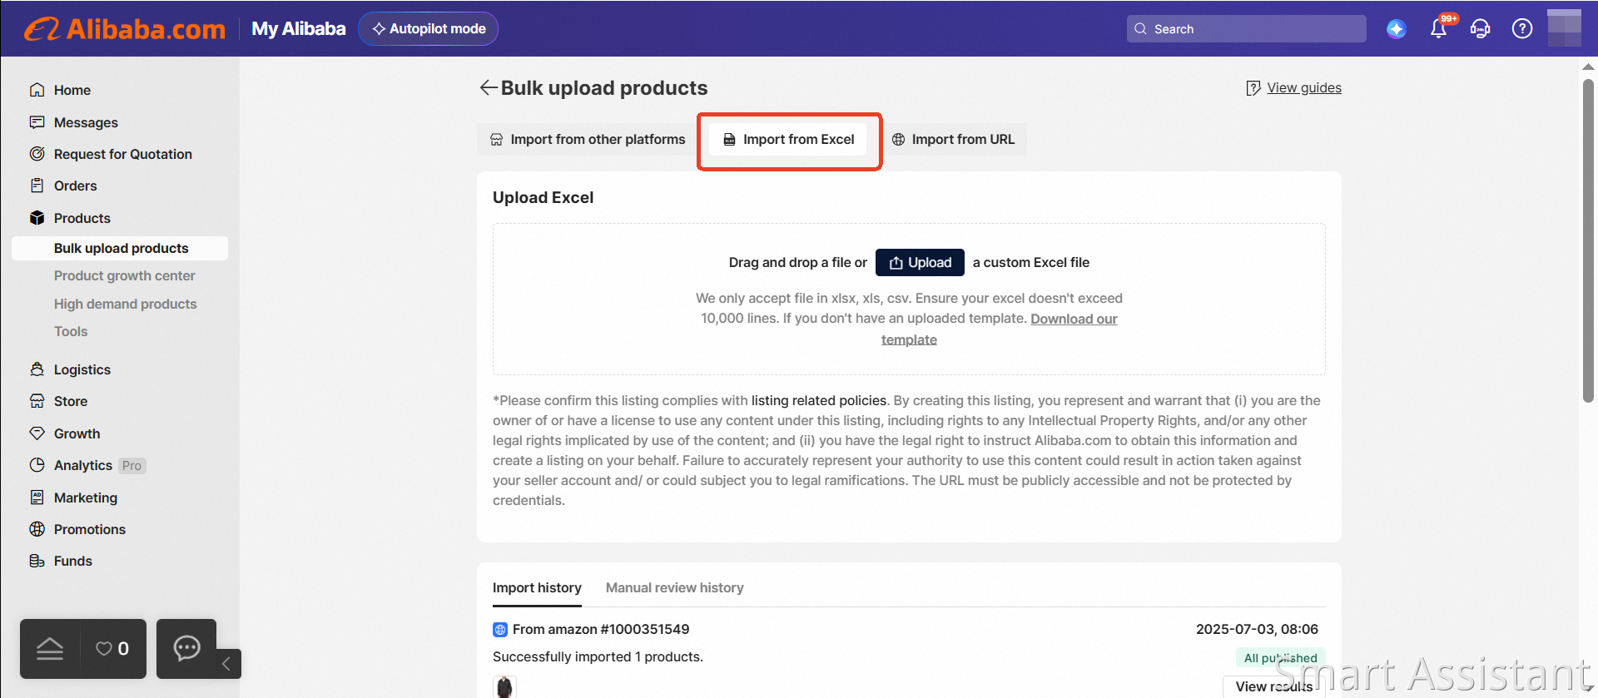This screenshot has width=1598, height=698.
Task: Select the Manual review history tab
Action: tap(674, 587)
